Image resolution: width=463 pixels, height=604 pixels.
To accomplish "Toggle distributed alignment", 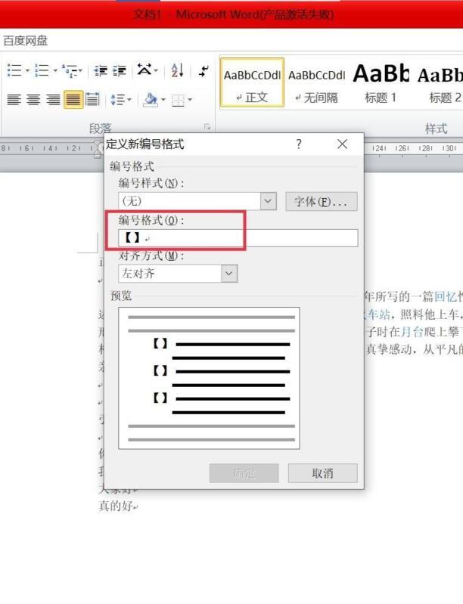I will [x=92, y=100].
